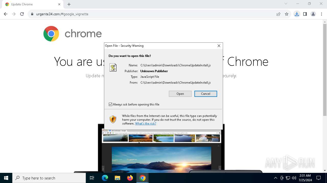Open the tab search chevron in title bar
Screen dimensions: 327x183
pyautogui.click(x=286, y=4)
